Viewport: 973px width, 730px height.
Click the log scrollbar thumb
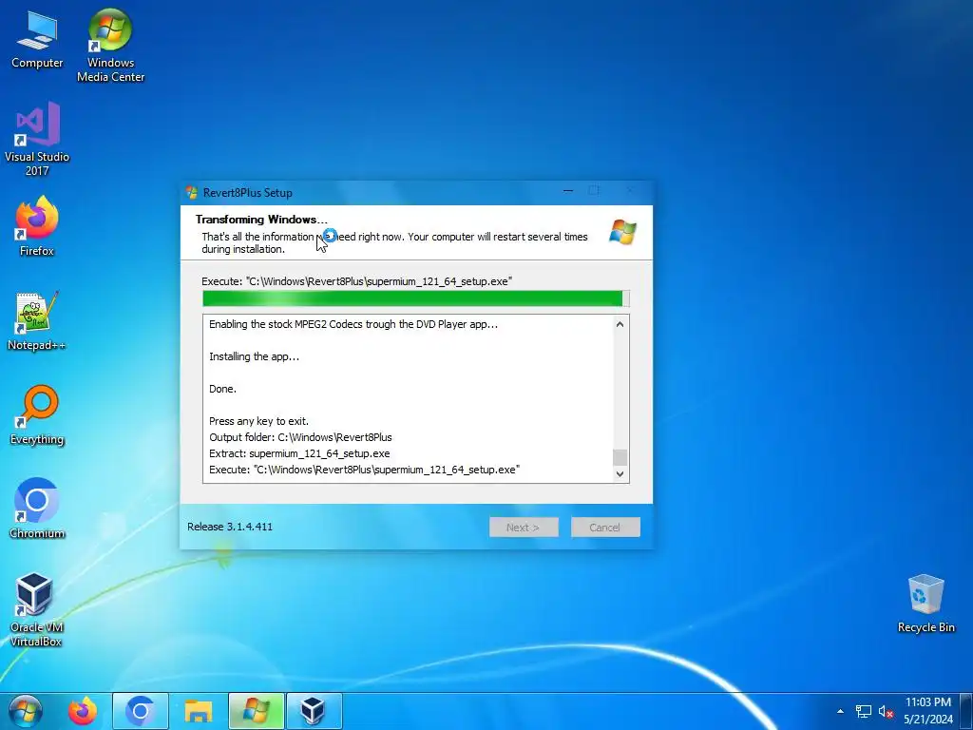(x=620, y=457)
